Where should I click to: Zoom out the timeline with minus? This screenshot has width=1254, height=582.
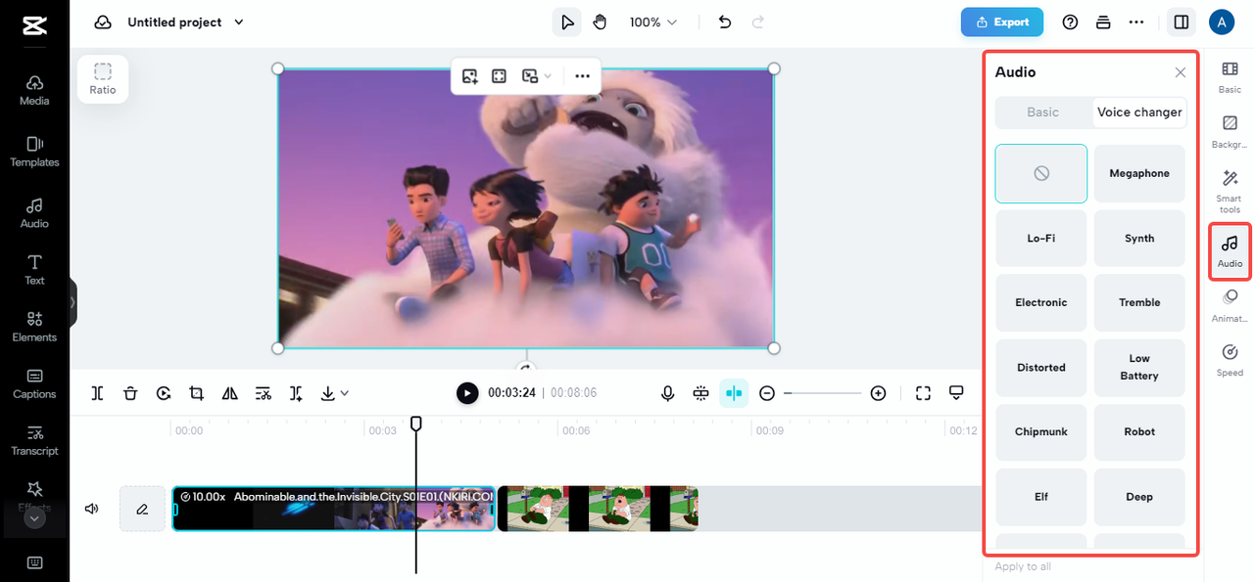pos(767,393)
